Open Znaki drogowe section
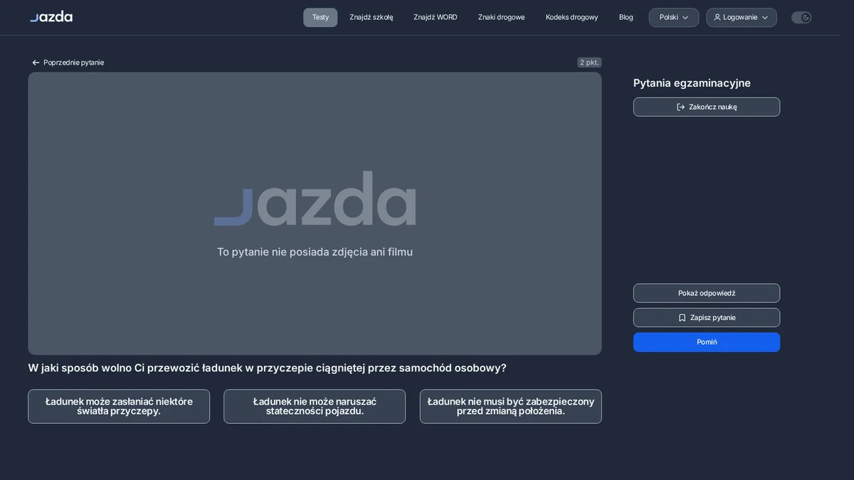Screen dimensions: 854x480 [x=502, y=17]
